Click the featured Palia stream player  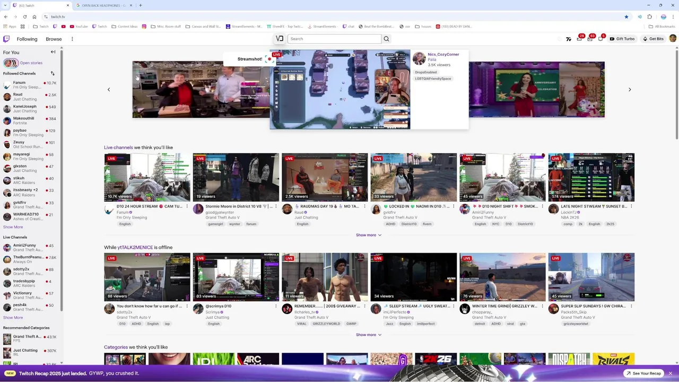click(x=340, y=90)
